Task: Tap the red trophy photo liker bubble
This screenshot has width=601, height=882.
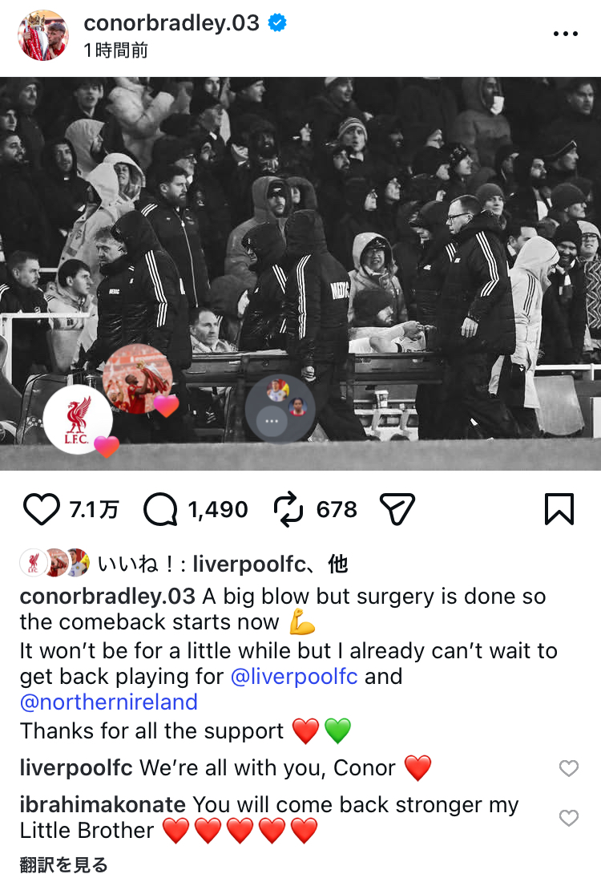Action: coord(138,379)
